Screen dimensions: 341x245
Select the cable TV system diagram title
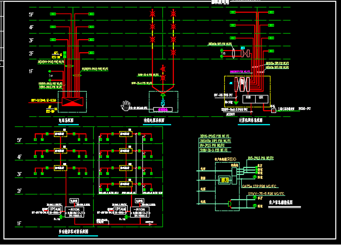(x=154, y=120)
